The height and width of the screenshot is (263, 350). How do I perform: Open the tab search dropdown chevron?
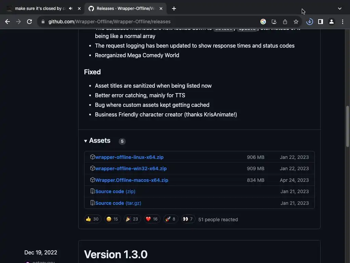339,9
